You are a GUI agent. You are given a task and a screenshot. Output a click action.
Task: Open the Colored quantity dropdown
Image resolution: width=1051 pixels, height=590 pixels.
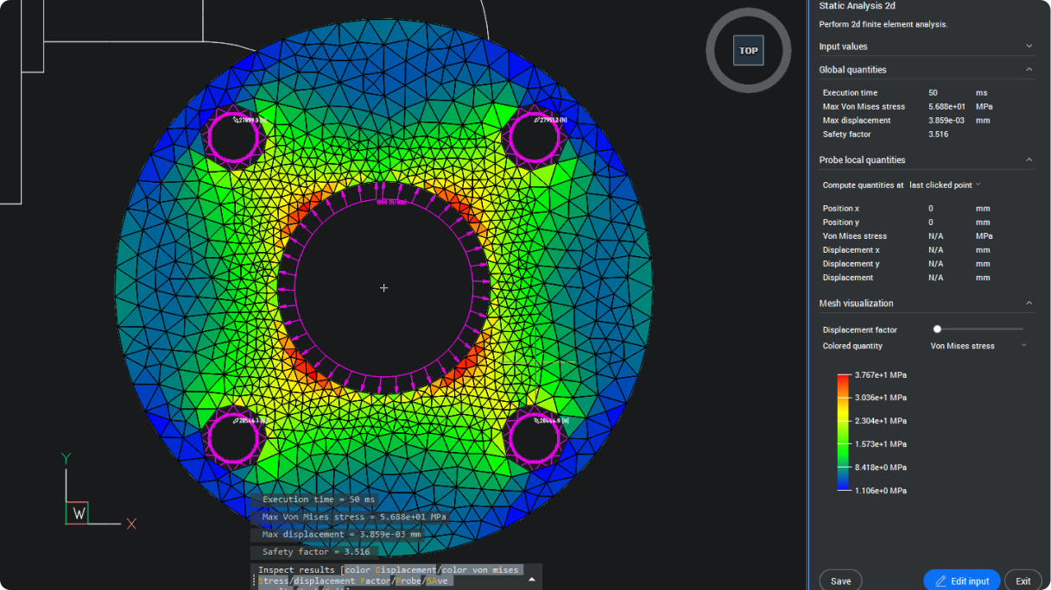tap(979, 345)
